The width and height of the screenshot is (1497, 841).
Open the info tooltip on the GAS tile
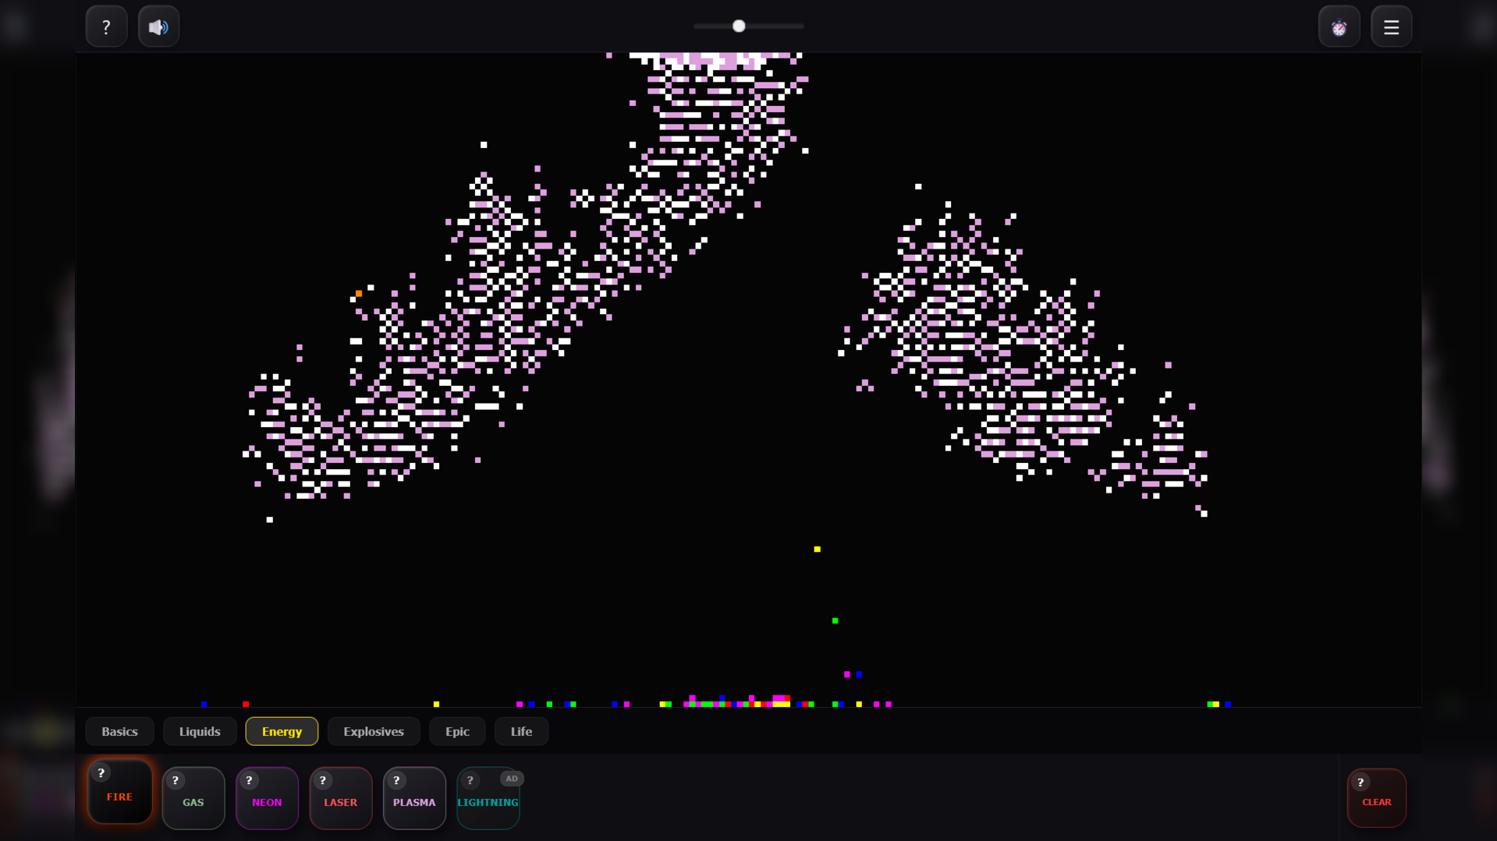175,779
